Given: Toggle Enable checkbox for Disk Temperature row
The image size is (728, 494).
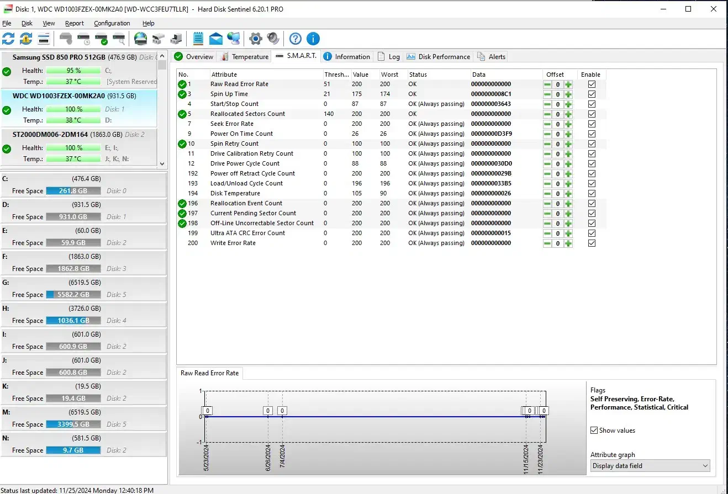Looking at the screenshot, I should point(592,194).
